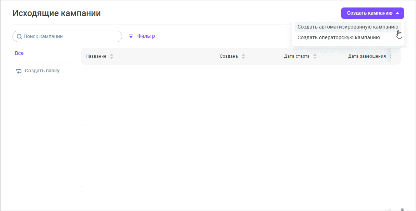Click the magnifier icon in campaign search
The height and width of the screenshot is (211, 416).
19,36
